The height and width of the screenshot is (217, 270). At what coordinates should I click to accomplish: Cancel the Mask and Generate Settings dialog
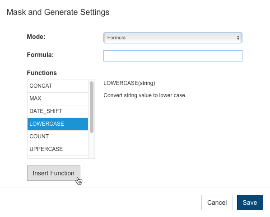point(217,203)
